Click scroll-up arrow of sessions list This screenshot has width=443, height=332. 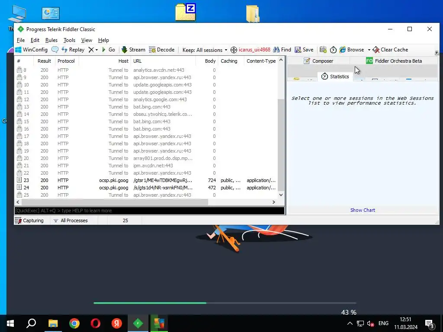tap(281, 60)
